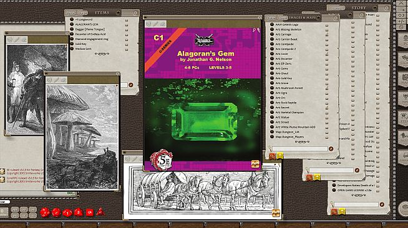The width and height of the screenshot is (408, 228).
Task: Toggle box for Decanter of Endless Acid item
Action: point(127,34)
